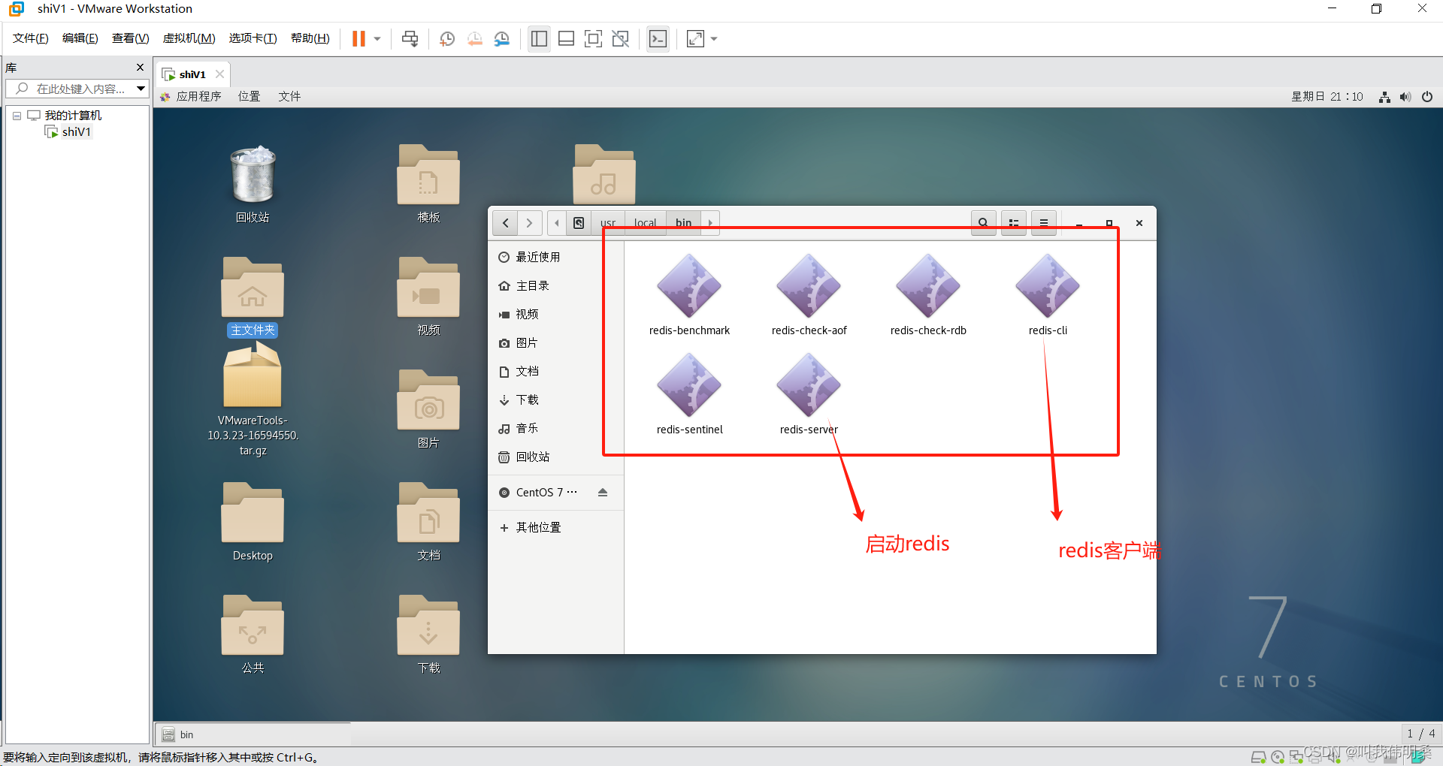The image size is (1443, 766).
Task: Open the file manager hamburger menu
Action: point(1044,223)
